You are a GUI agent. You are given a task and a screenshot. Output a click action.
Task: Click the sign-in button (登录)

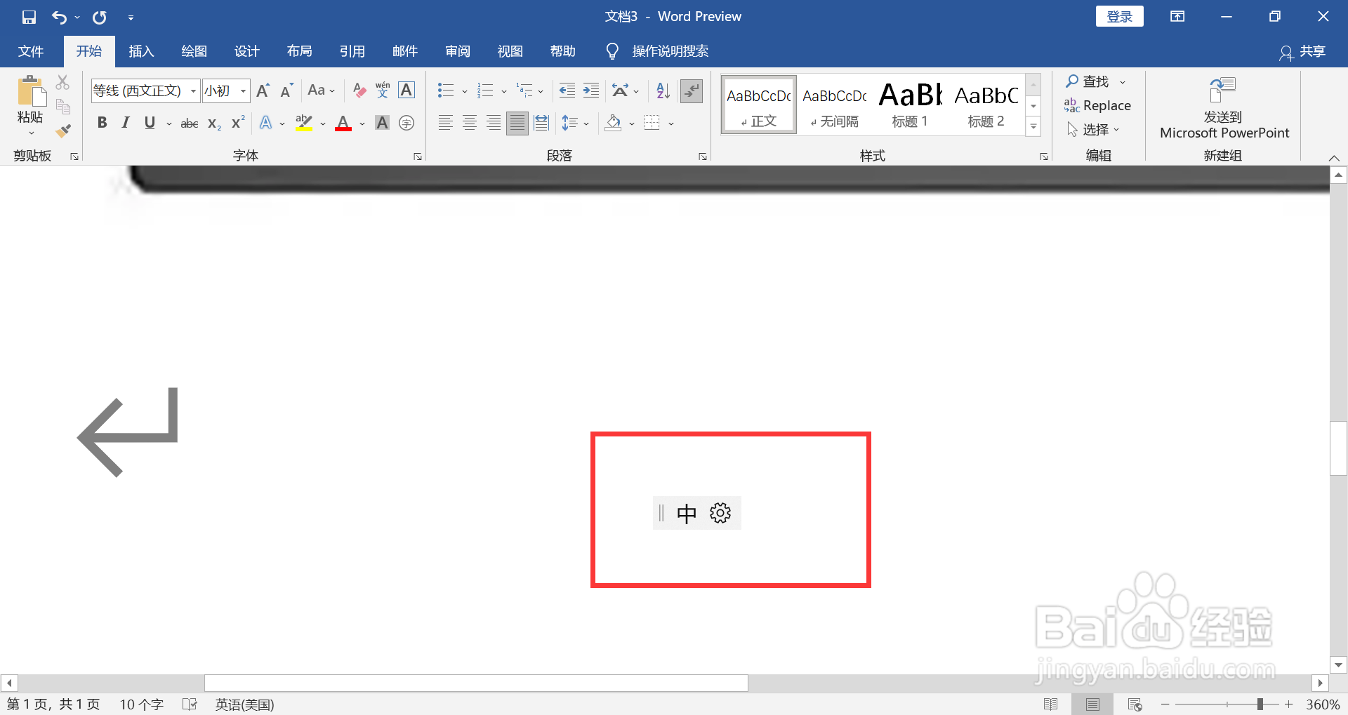(1119, 17)
